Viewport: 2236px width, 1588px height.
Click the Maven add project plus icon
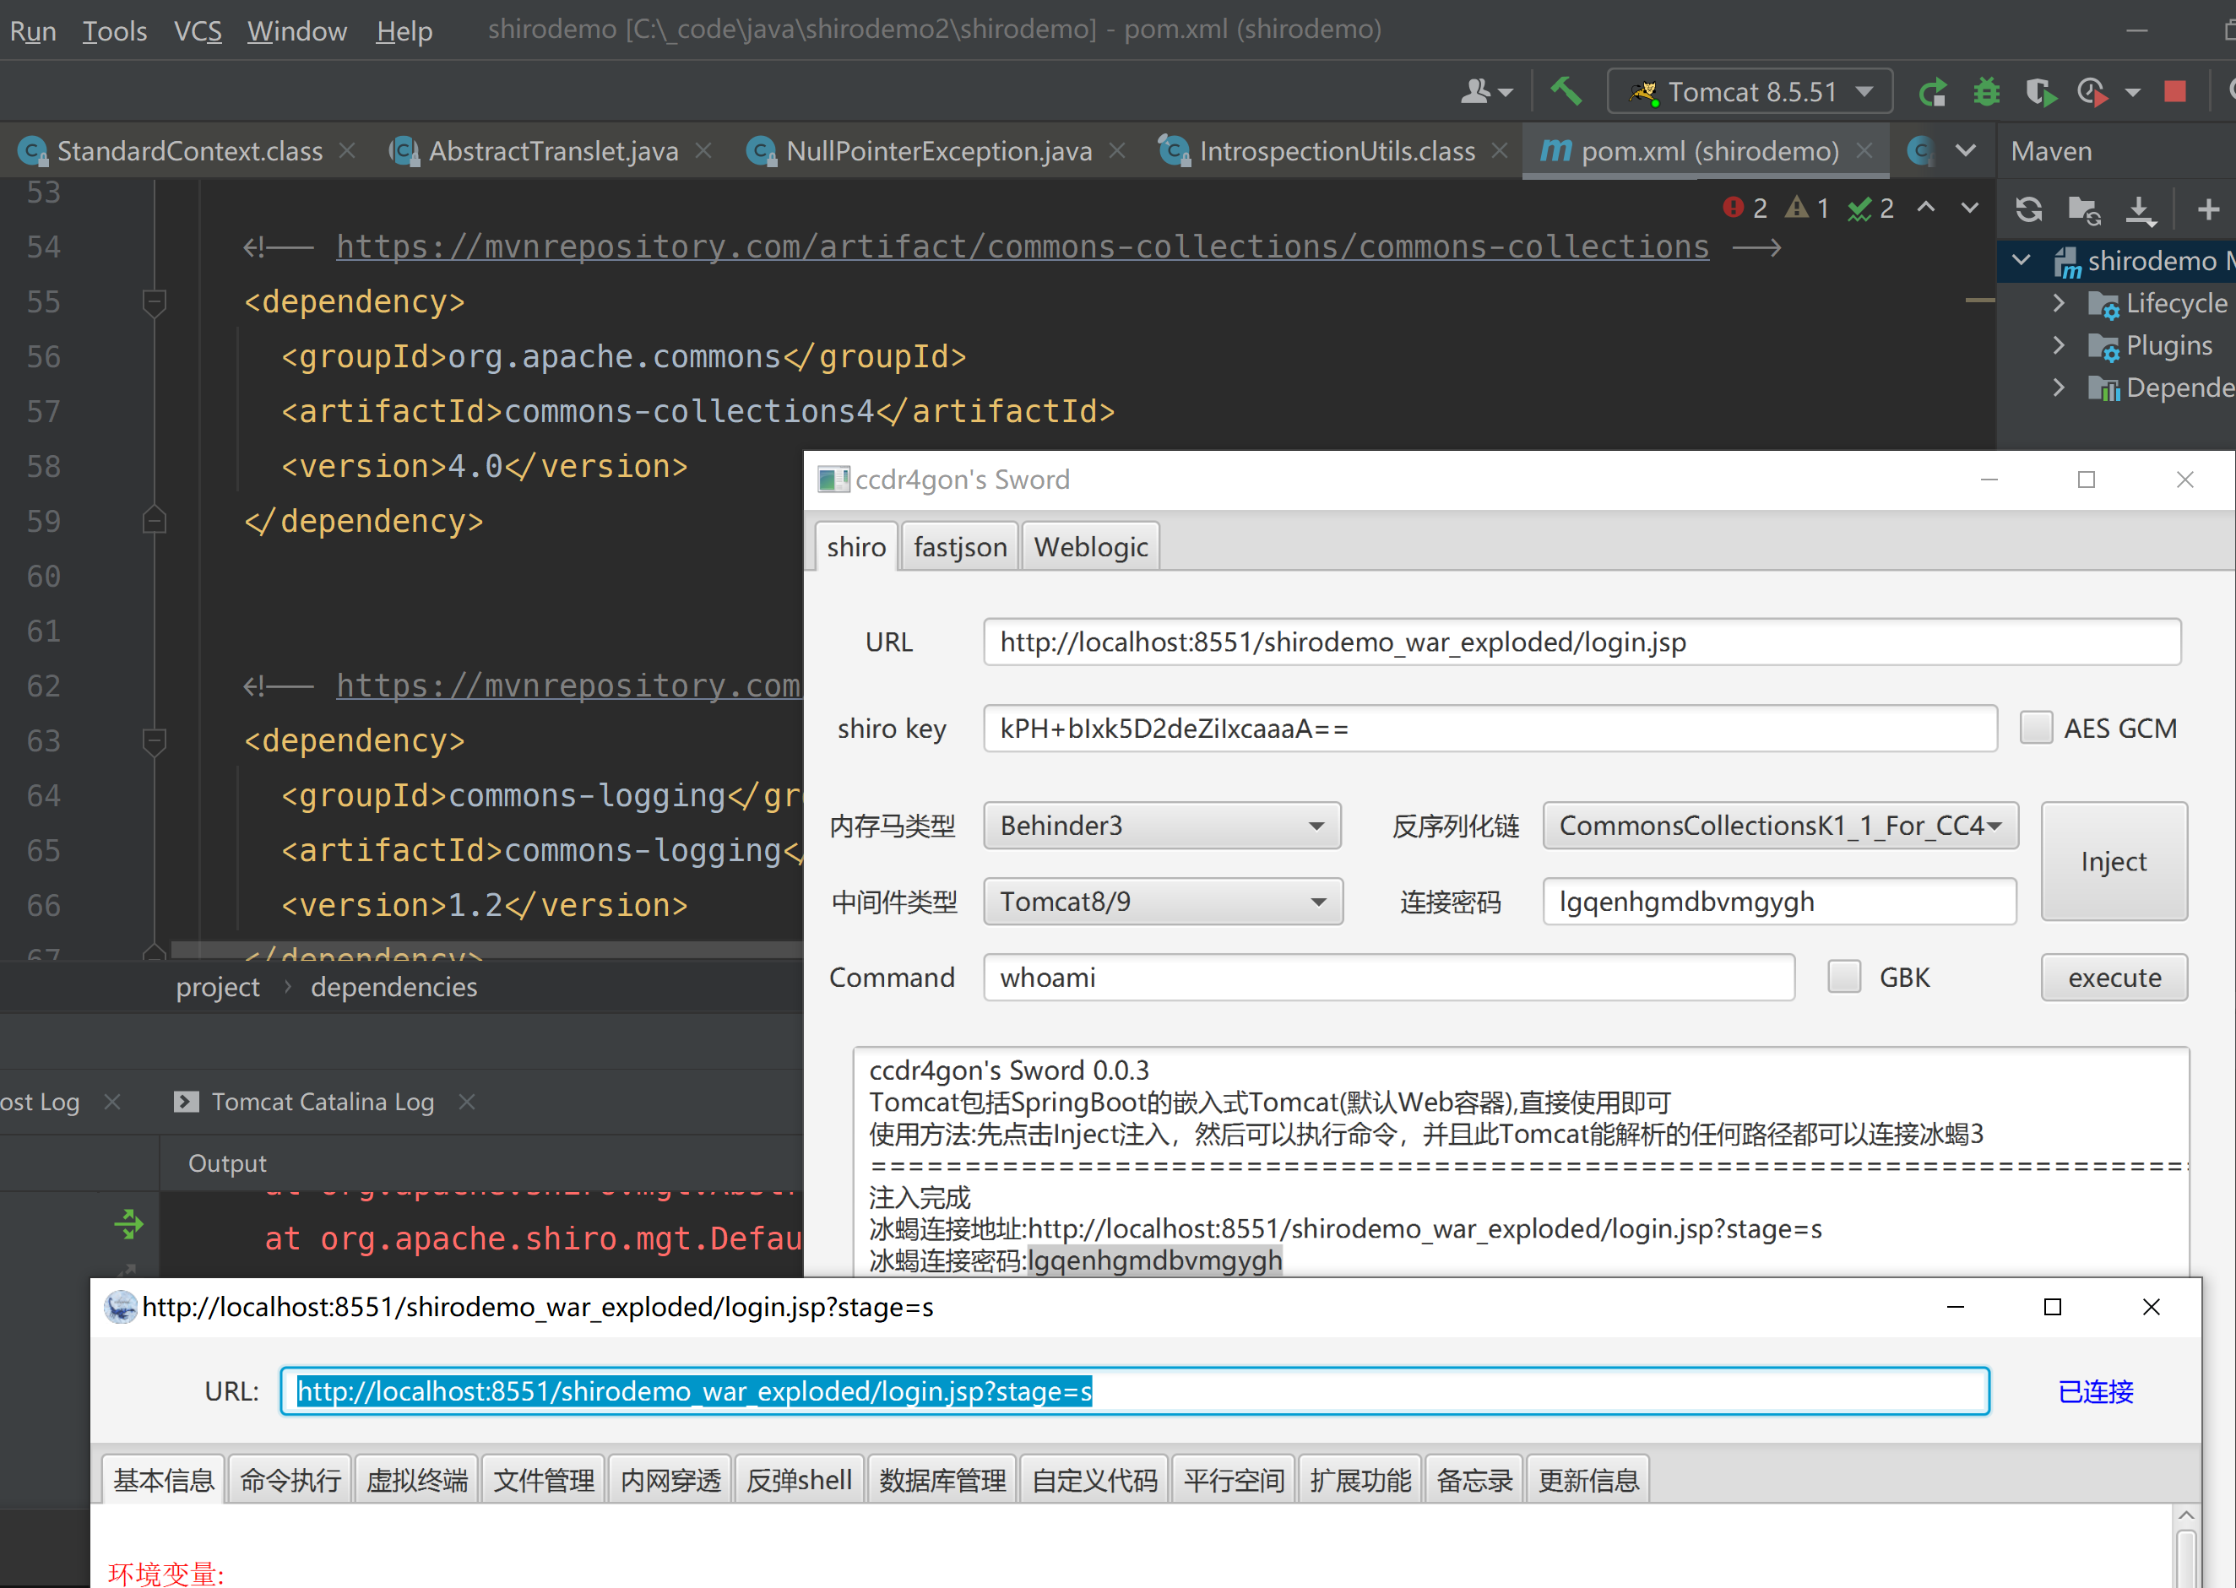tap(2207, 209)
